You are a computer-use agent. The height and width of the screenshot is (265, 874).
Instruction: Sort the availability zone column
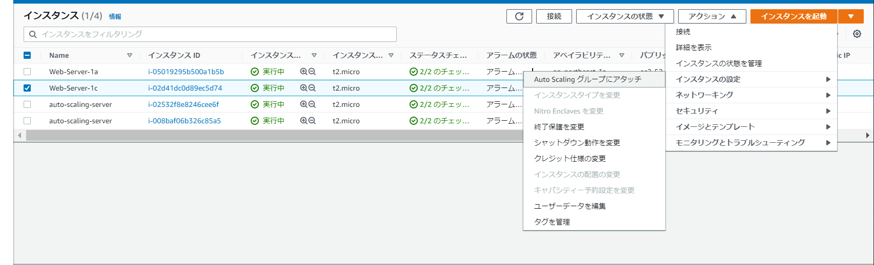[x=622, y=55]
